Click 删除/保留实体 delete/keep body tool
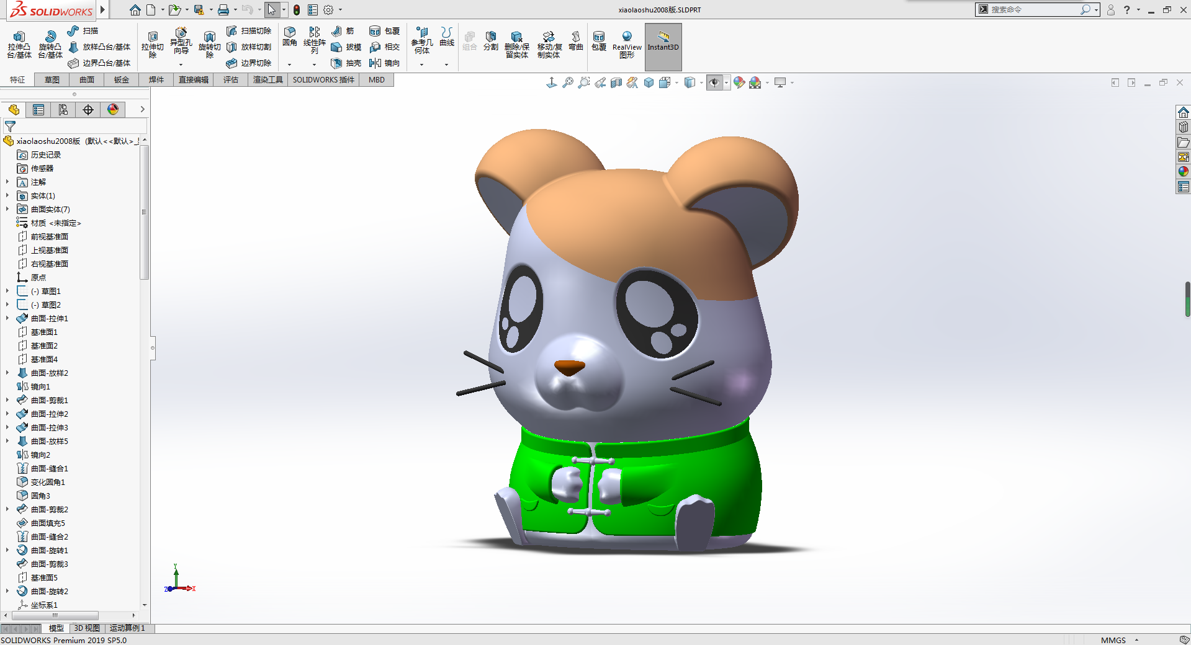The image size is (1191, 645). pos(517,45)
